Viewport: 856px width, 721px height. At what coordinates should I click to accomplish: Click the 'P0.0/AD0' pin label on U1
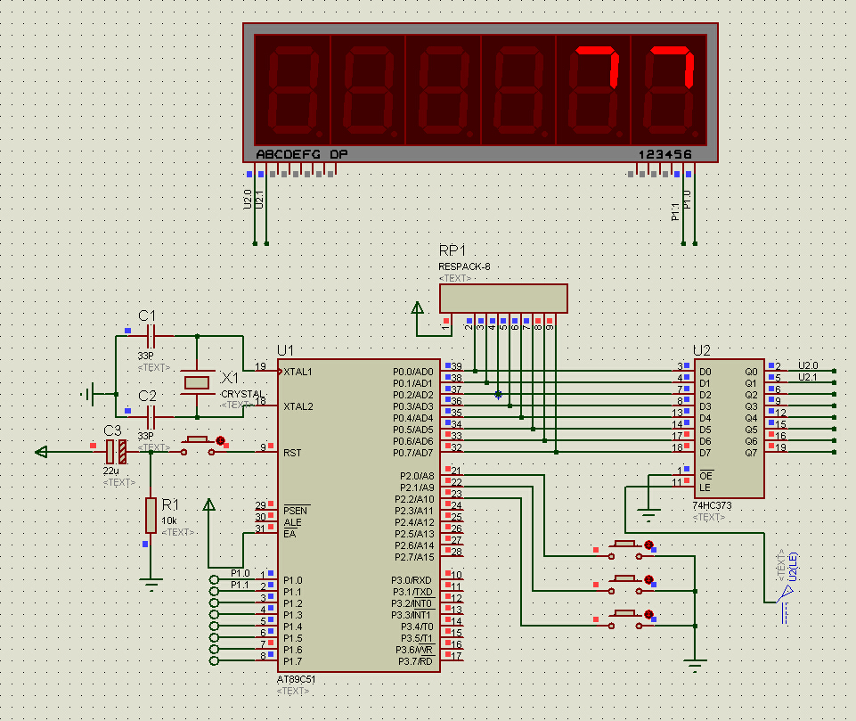pos(413,372)
